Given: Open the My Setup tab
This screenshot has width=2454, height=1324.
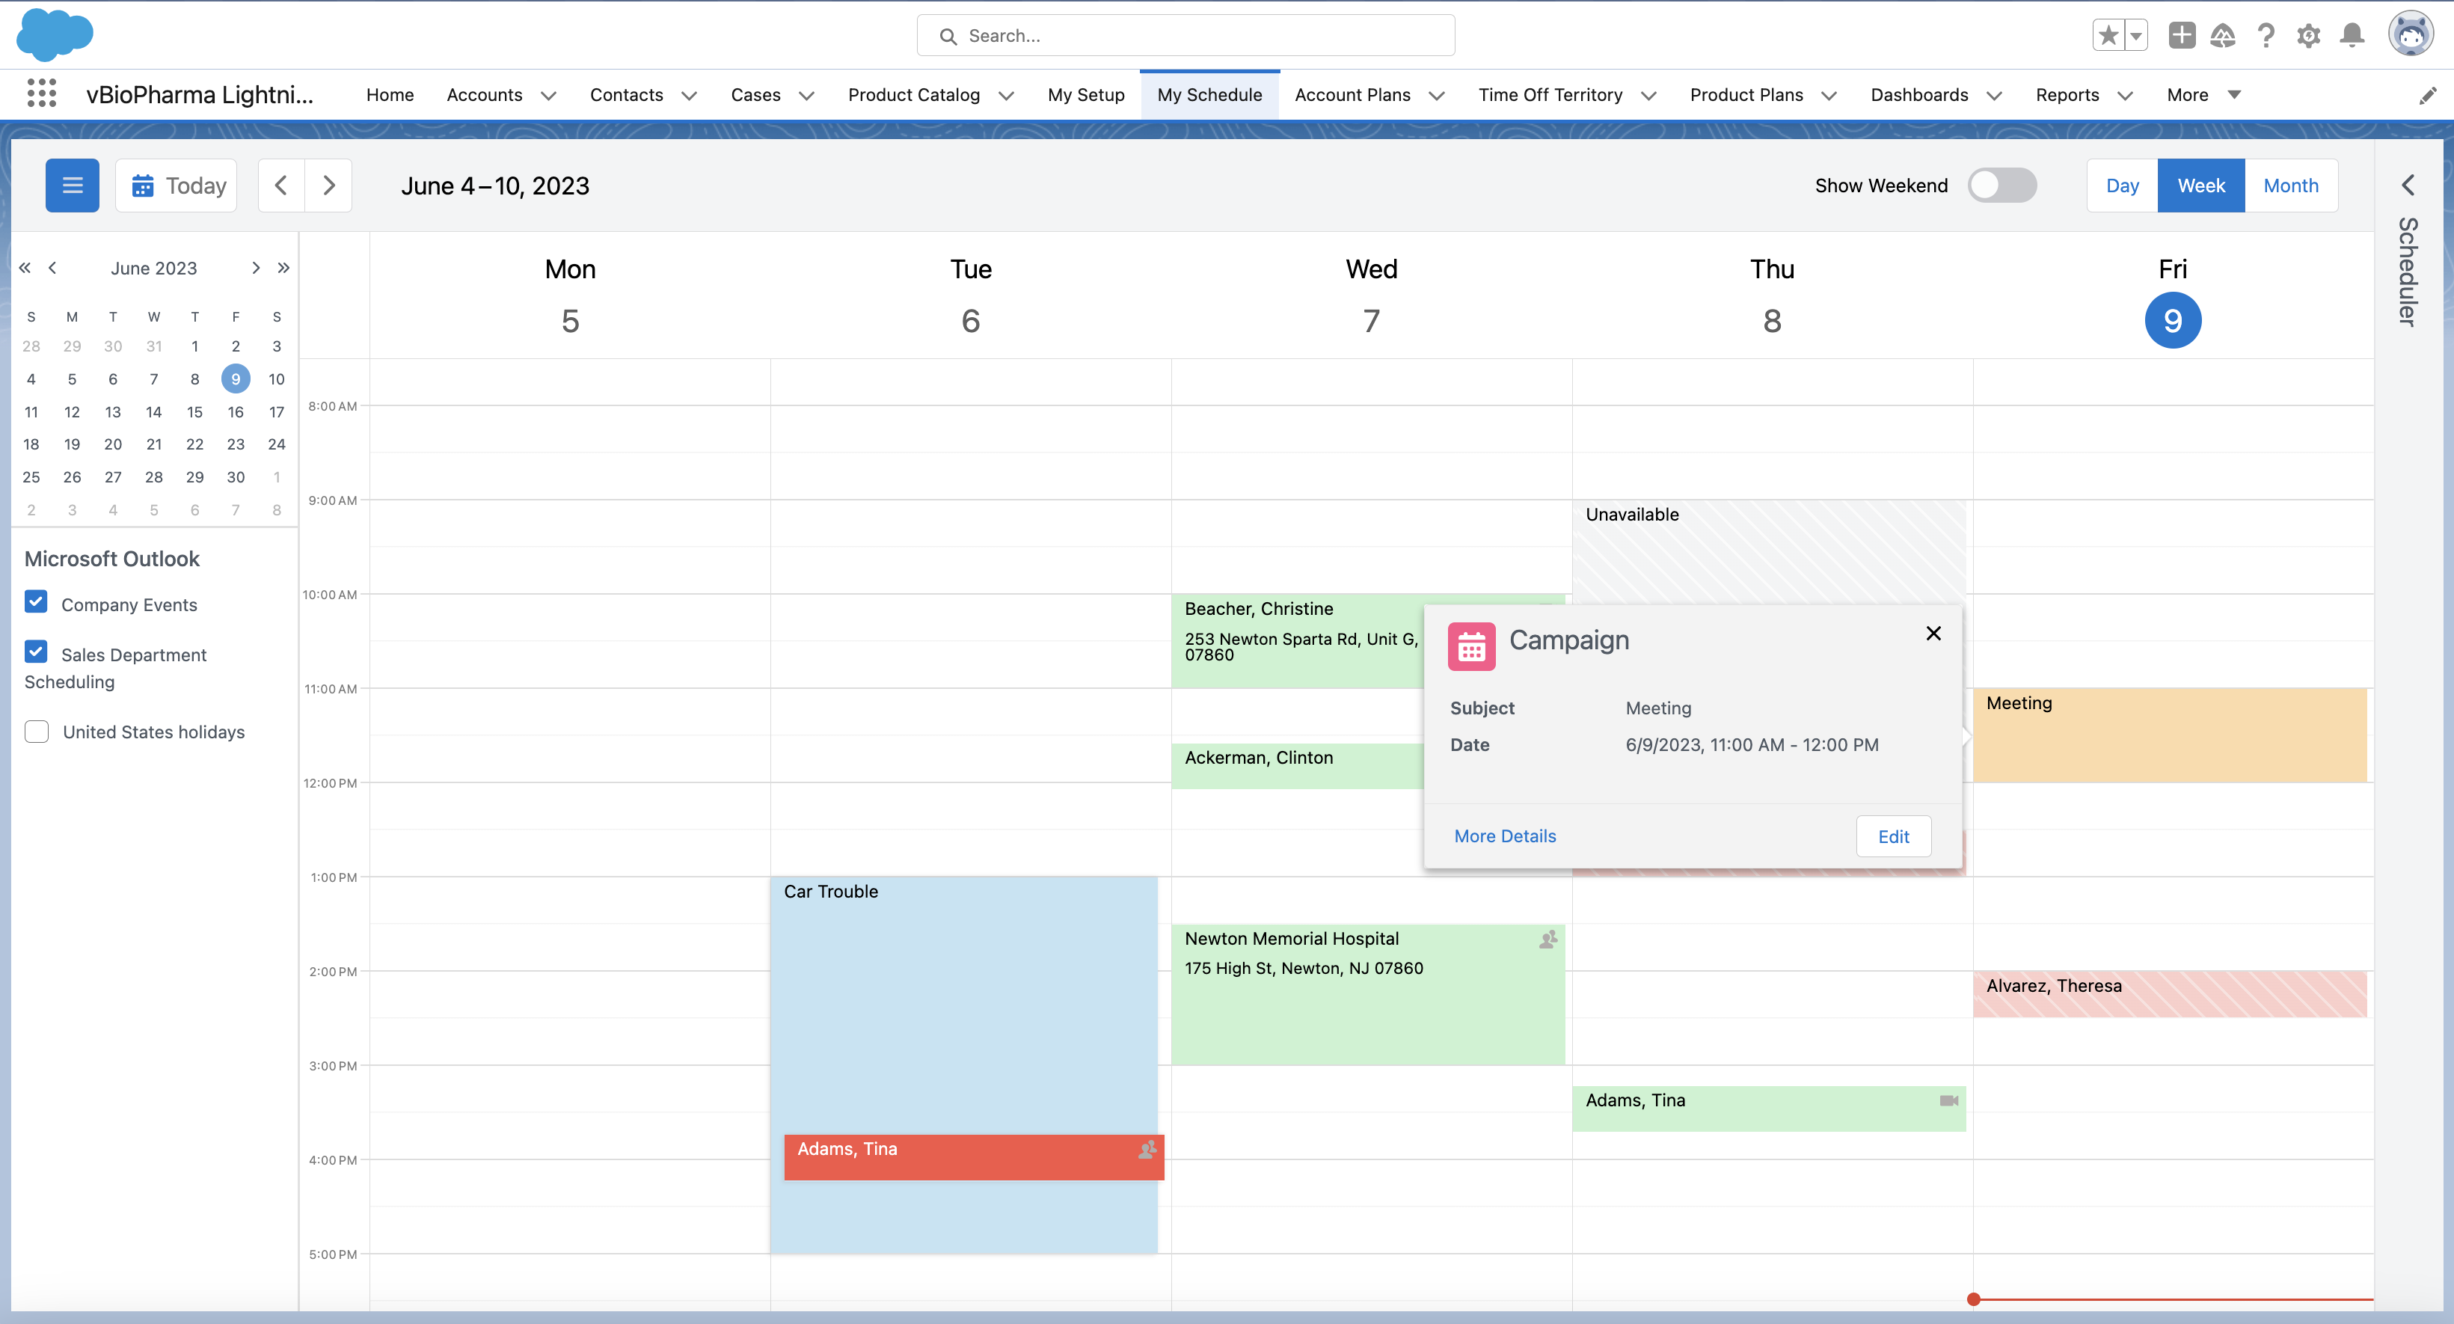Looking at the screenshot, I should point(1085,94).
